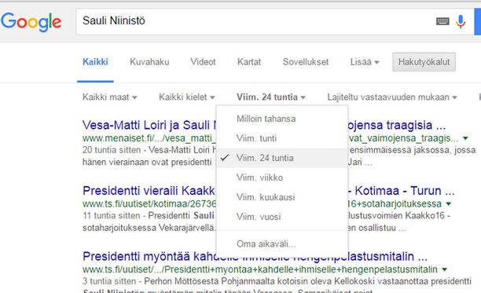Open the Lisää more menu
The width and height of the screenshot is (481, 293).
point(365,62)
